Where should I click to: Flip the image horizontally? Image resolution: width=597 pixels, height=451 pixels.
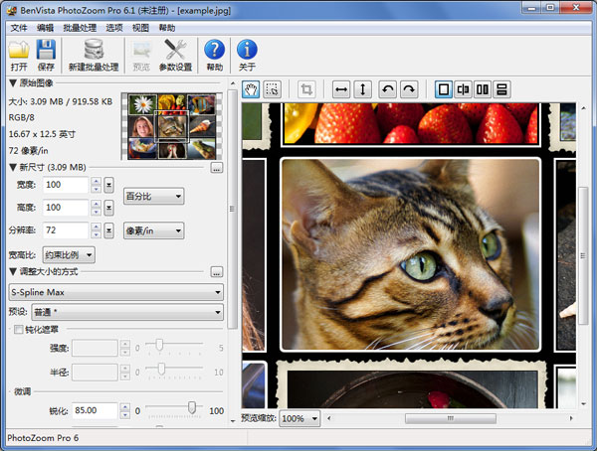coord(341,89)
